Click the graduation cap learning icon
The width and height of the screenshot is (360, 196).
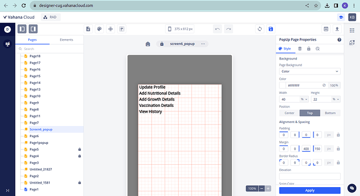pyautogui.click(x=341, y=17)
